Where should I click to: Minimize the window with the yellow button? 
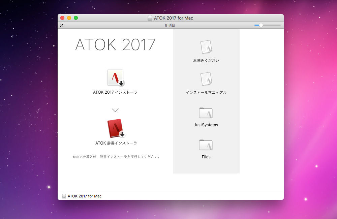click(69, 18)
